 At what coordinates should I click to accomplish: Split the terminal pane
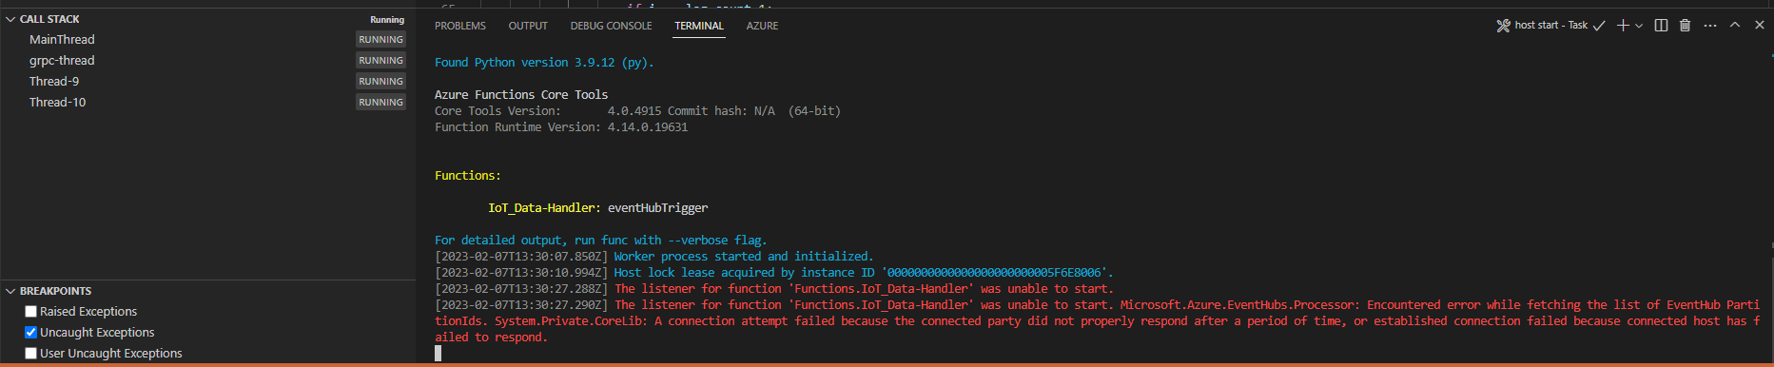[1661, 26]
